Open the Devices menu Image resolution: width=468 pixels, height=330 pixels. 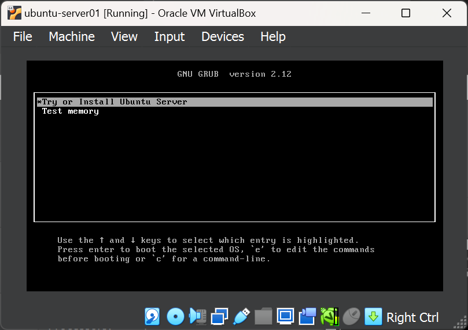(223, 36)
